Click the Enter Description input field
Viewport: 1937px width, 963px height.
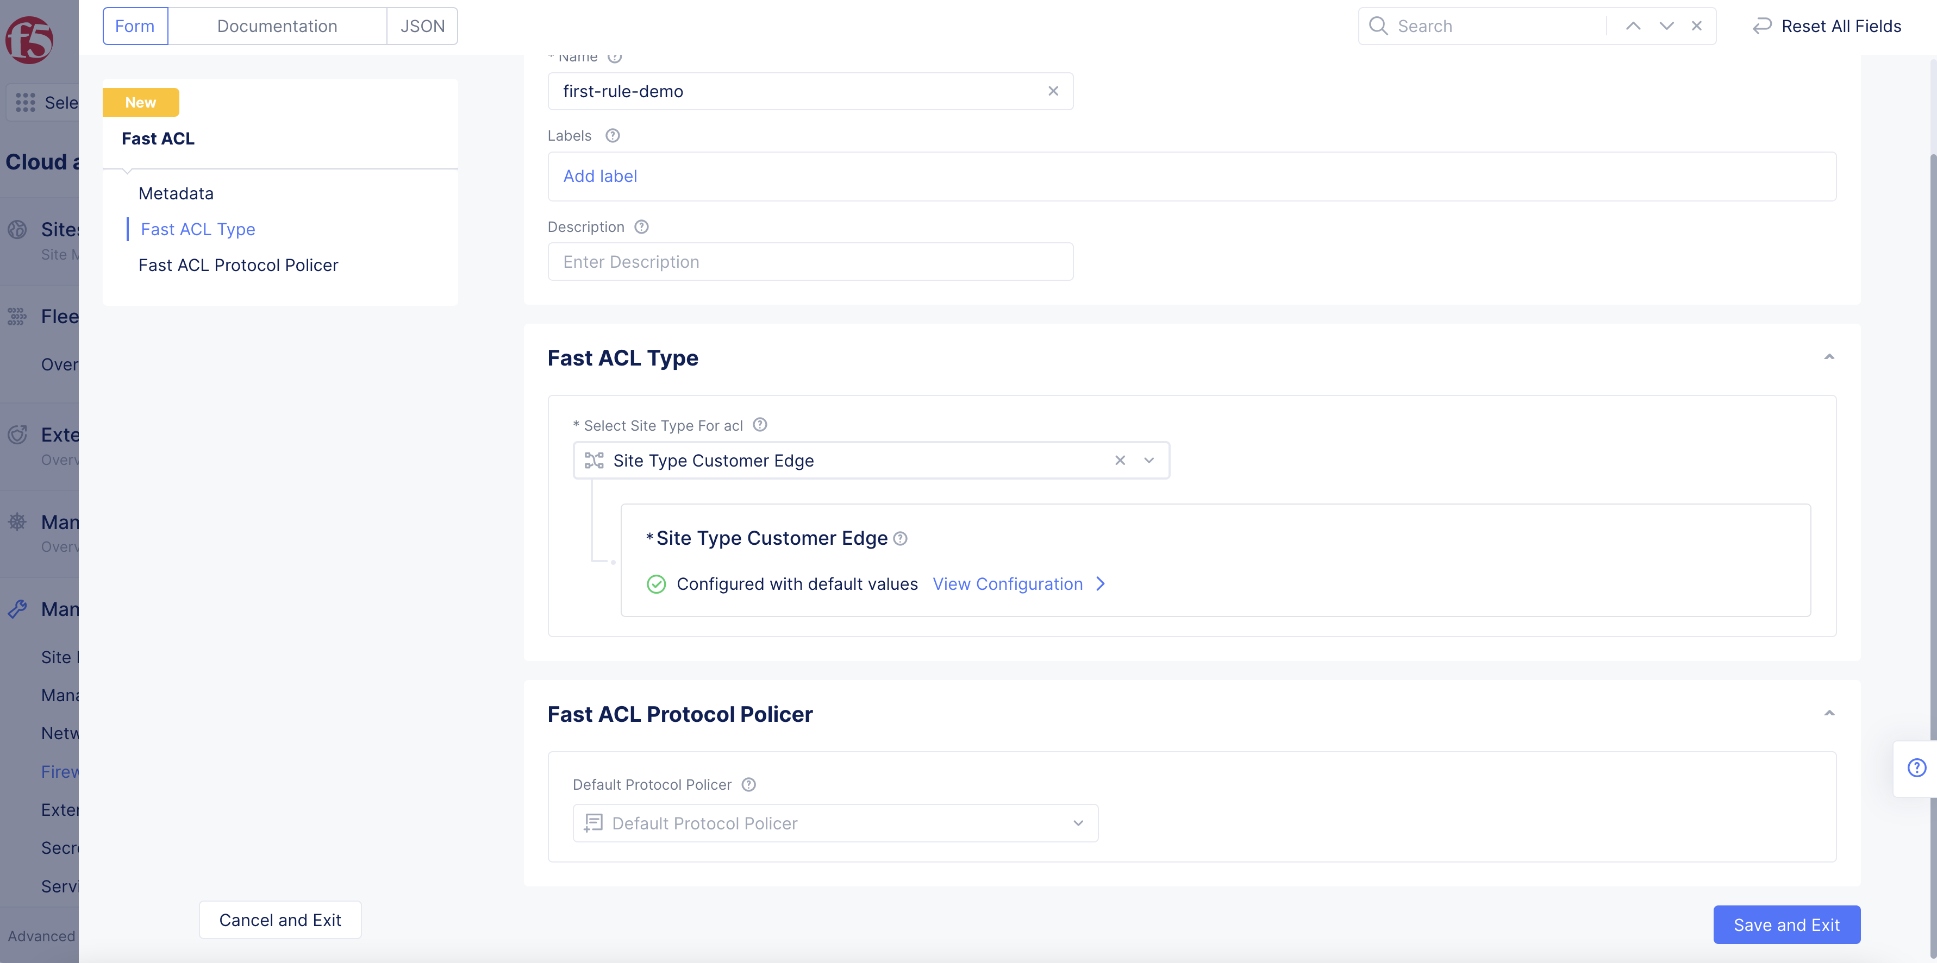point(810,262)
